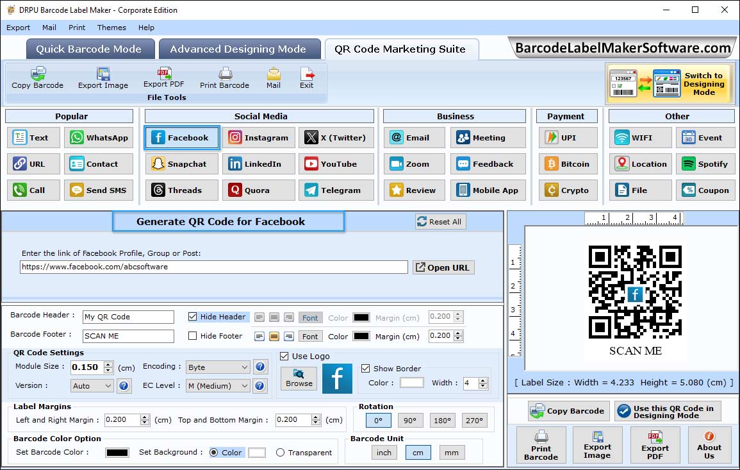Click the About Us button
This screenshot has width=740, height=470.
point(709,445)
